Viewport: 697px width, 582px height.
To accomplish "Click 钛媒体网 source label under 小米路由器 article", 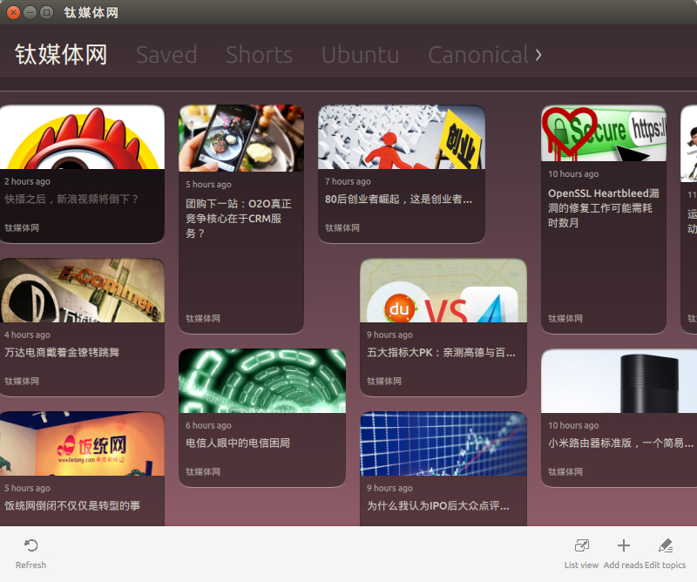I will [565, 471].
